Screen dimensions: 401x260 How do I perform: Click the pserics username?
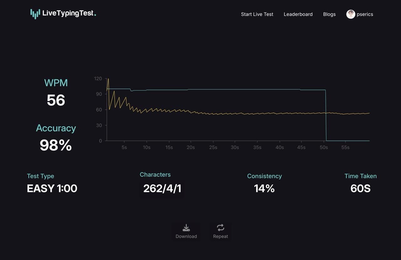365,14
